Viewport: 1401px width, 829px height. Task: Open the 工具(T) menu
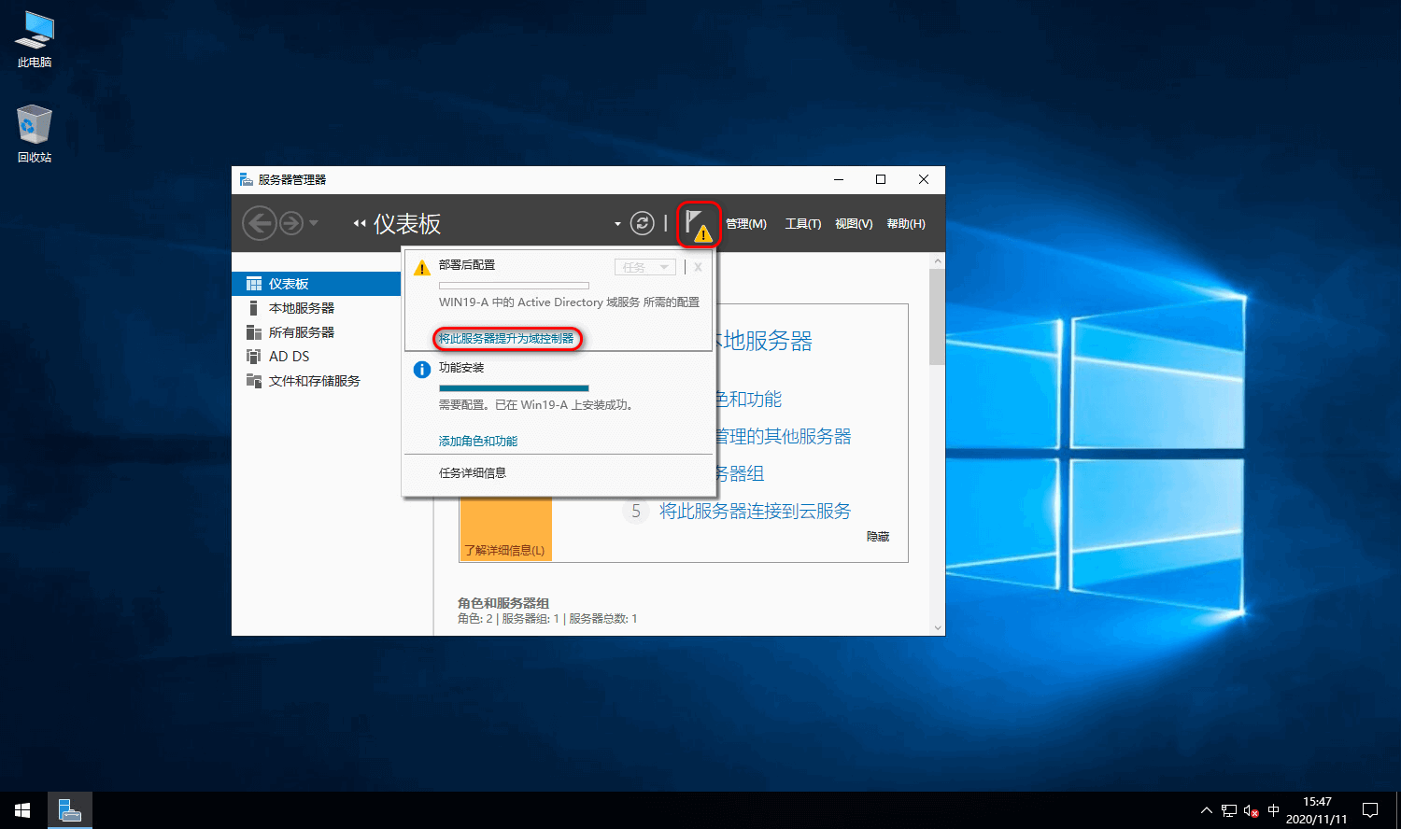(x=803, y=224)
